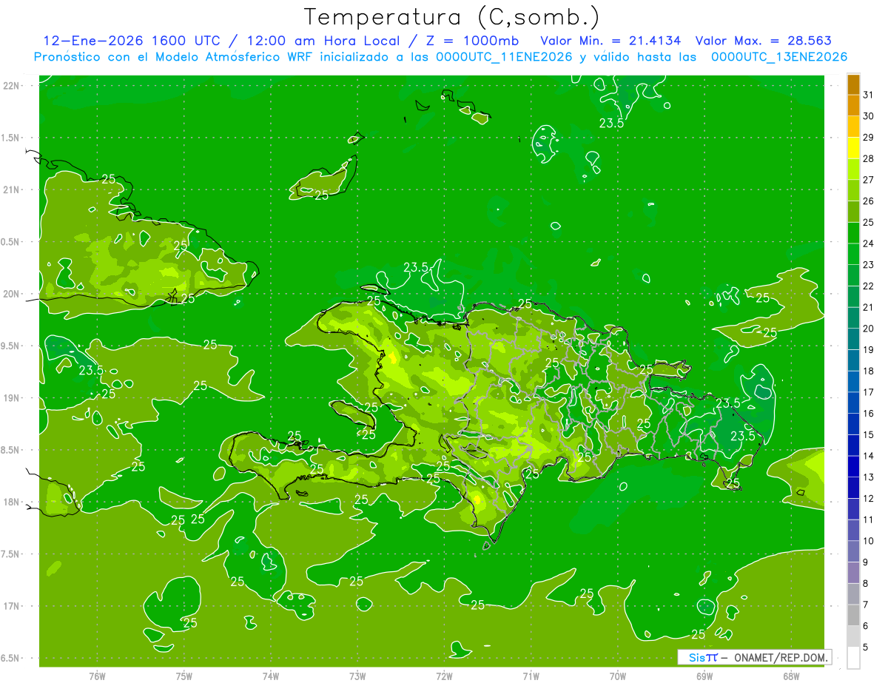
Task: Click the '0000UTC_11ENE2026' initialization time text
Action: [x=504, y=57]
